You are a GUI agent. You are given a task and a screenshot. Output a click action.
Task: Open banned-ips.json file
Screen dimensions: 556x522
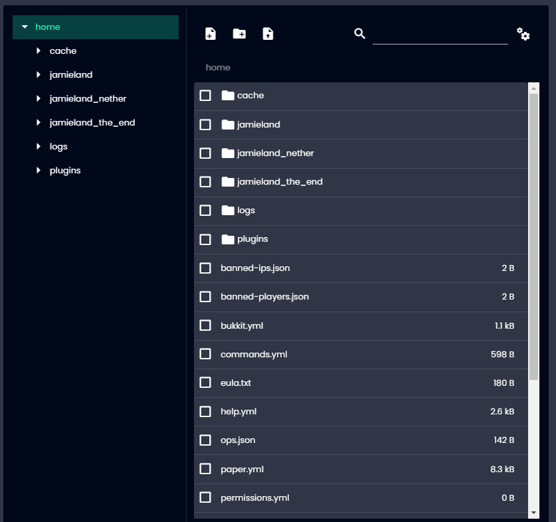point(255,268)
